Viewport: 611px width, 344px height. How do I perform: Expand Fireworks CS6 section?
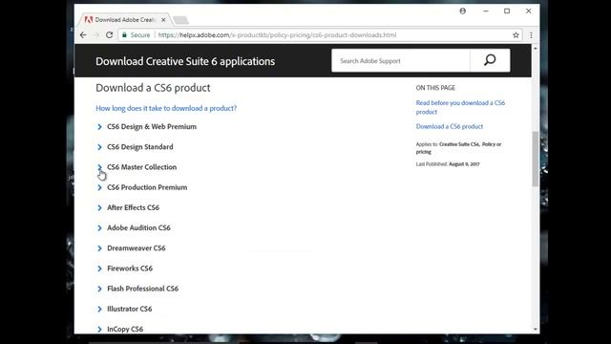click(x=125, y=269)
